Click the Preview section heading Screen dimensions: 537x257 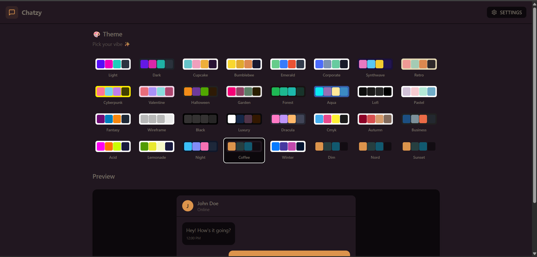pos(104,176)
